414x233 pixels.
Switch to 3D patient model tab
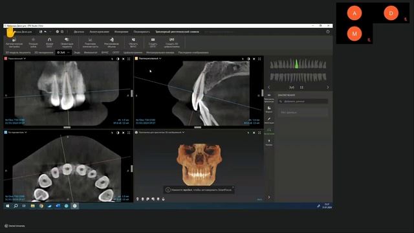point(18,52)
